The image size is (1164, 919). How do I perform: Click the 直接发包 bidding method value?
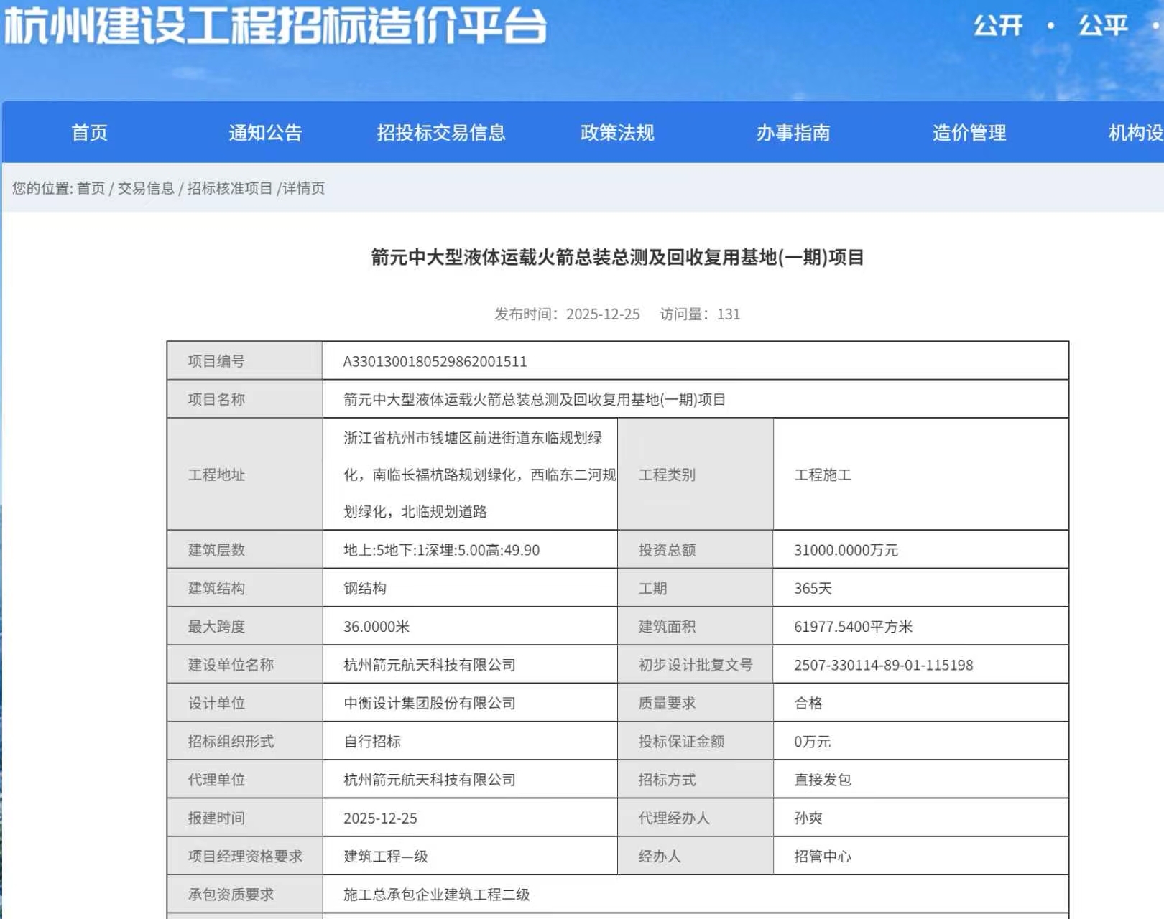[823, 780]
